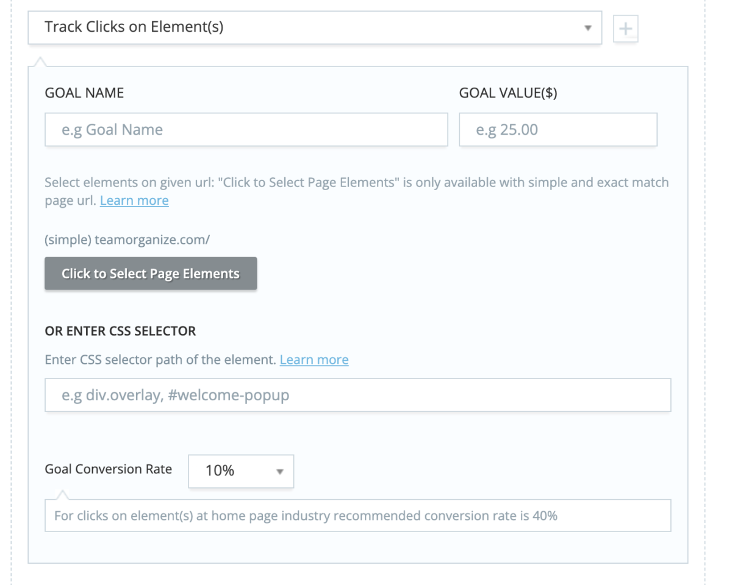Viewport: 732px width, 585px height.
Task: Click the goal type dropdown arrow
Action: [x=587, y=27]
